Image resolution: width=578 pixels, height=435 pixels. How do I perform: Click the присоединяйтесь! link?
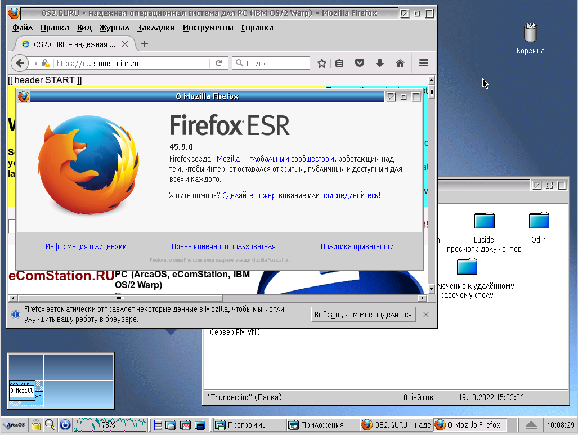[x=351, y=195]
